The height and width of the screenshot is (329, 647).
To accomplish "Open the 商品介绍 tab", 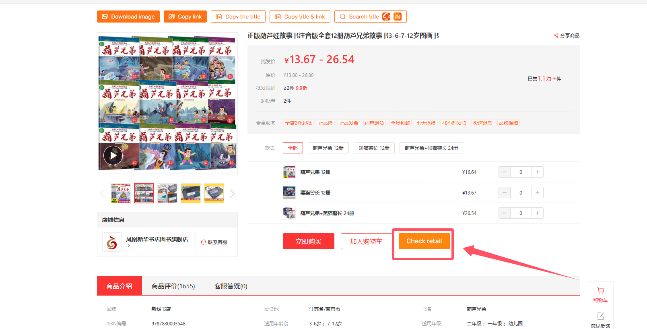I will (120, 286).
